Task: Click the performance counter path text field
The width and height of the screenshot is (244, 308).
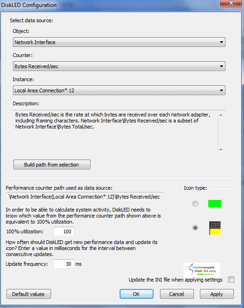Action: click(x=84, y=197)
